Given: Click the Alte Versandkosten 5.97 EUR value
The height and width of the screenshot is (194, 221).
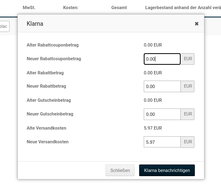Looking at the screenshot, I should point(153,128).
